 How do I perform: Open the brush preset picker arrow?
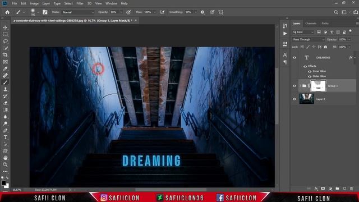pos(38,12)
